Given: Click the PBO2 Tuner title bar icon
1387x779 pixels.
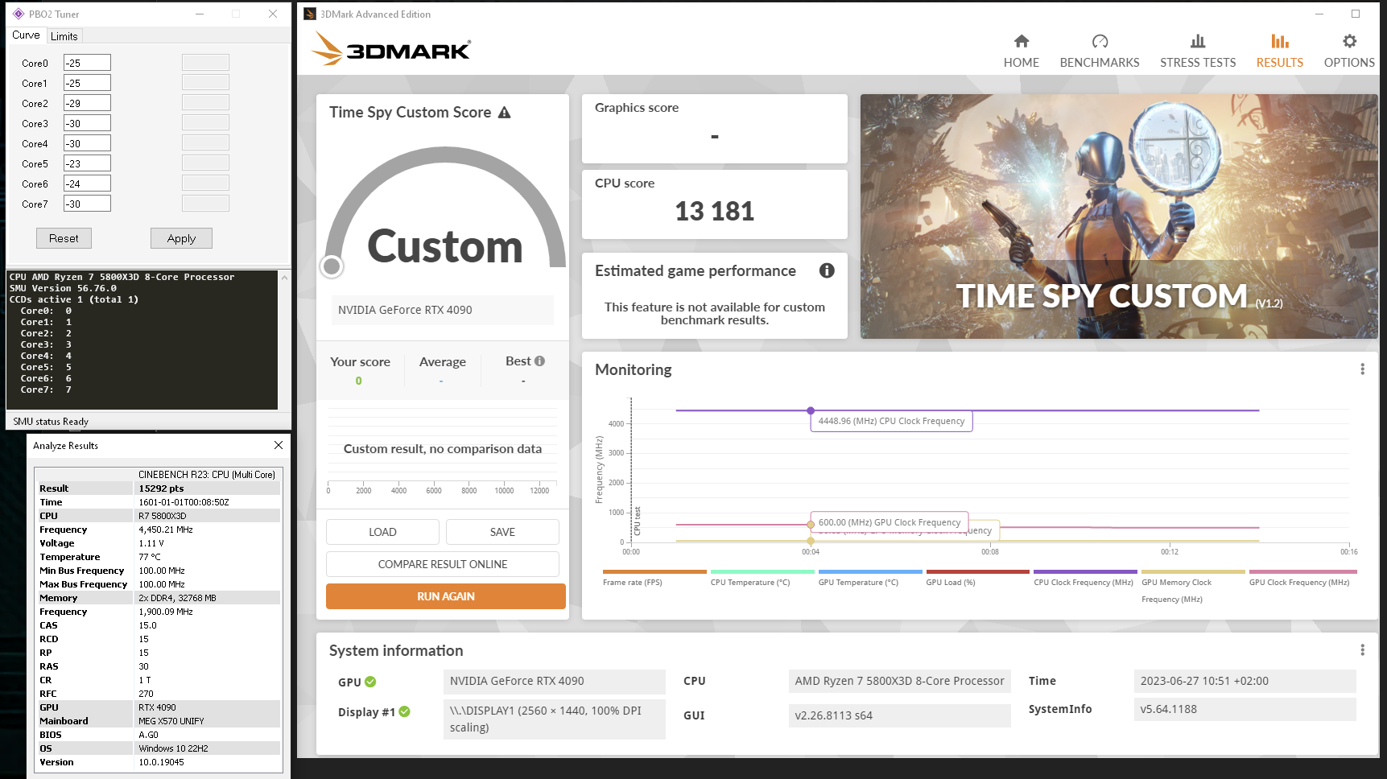Looking at the screenshot, I should pos(19,14).
